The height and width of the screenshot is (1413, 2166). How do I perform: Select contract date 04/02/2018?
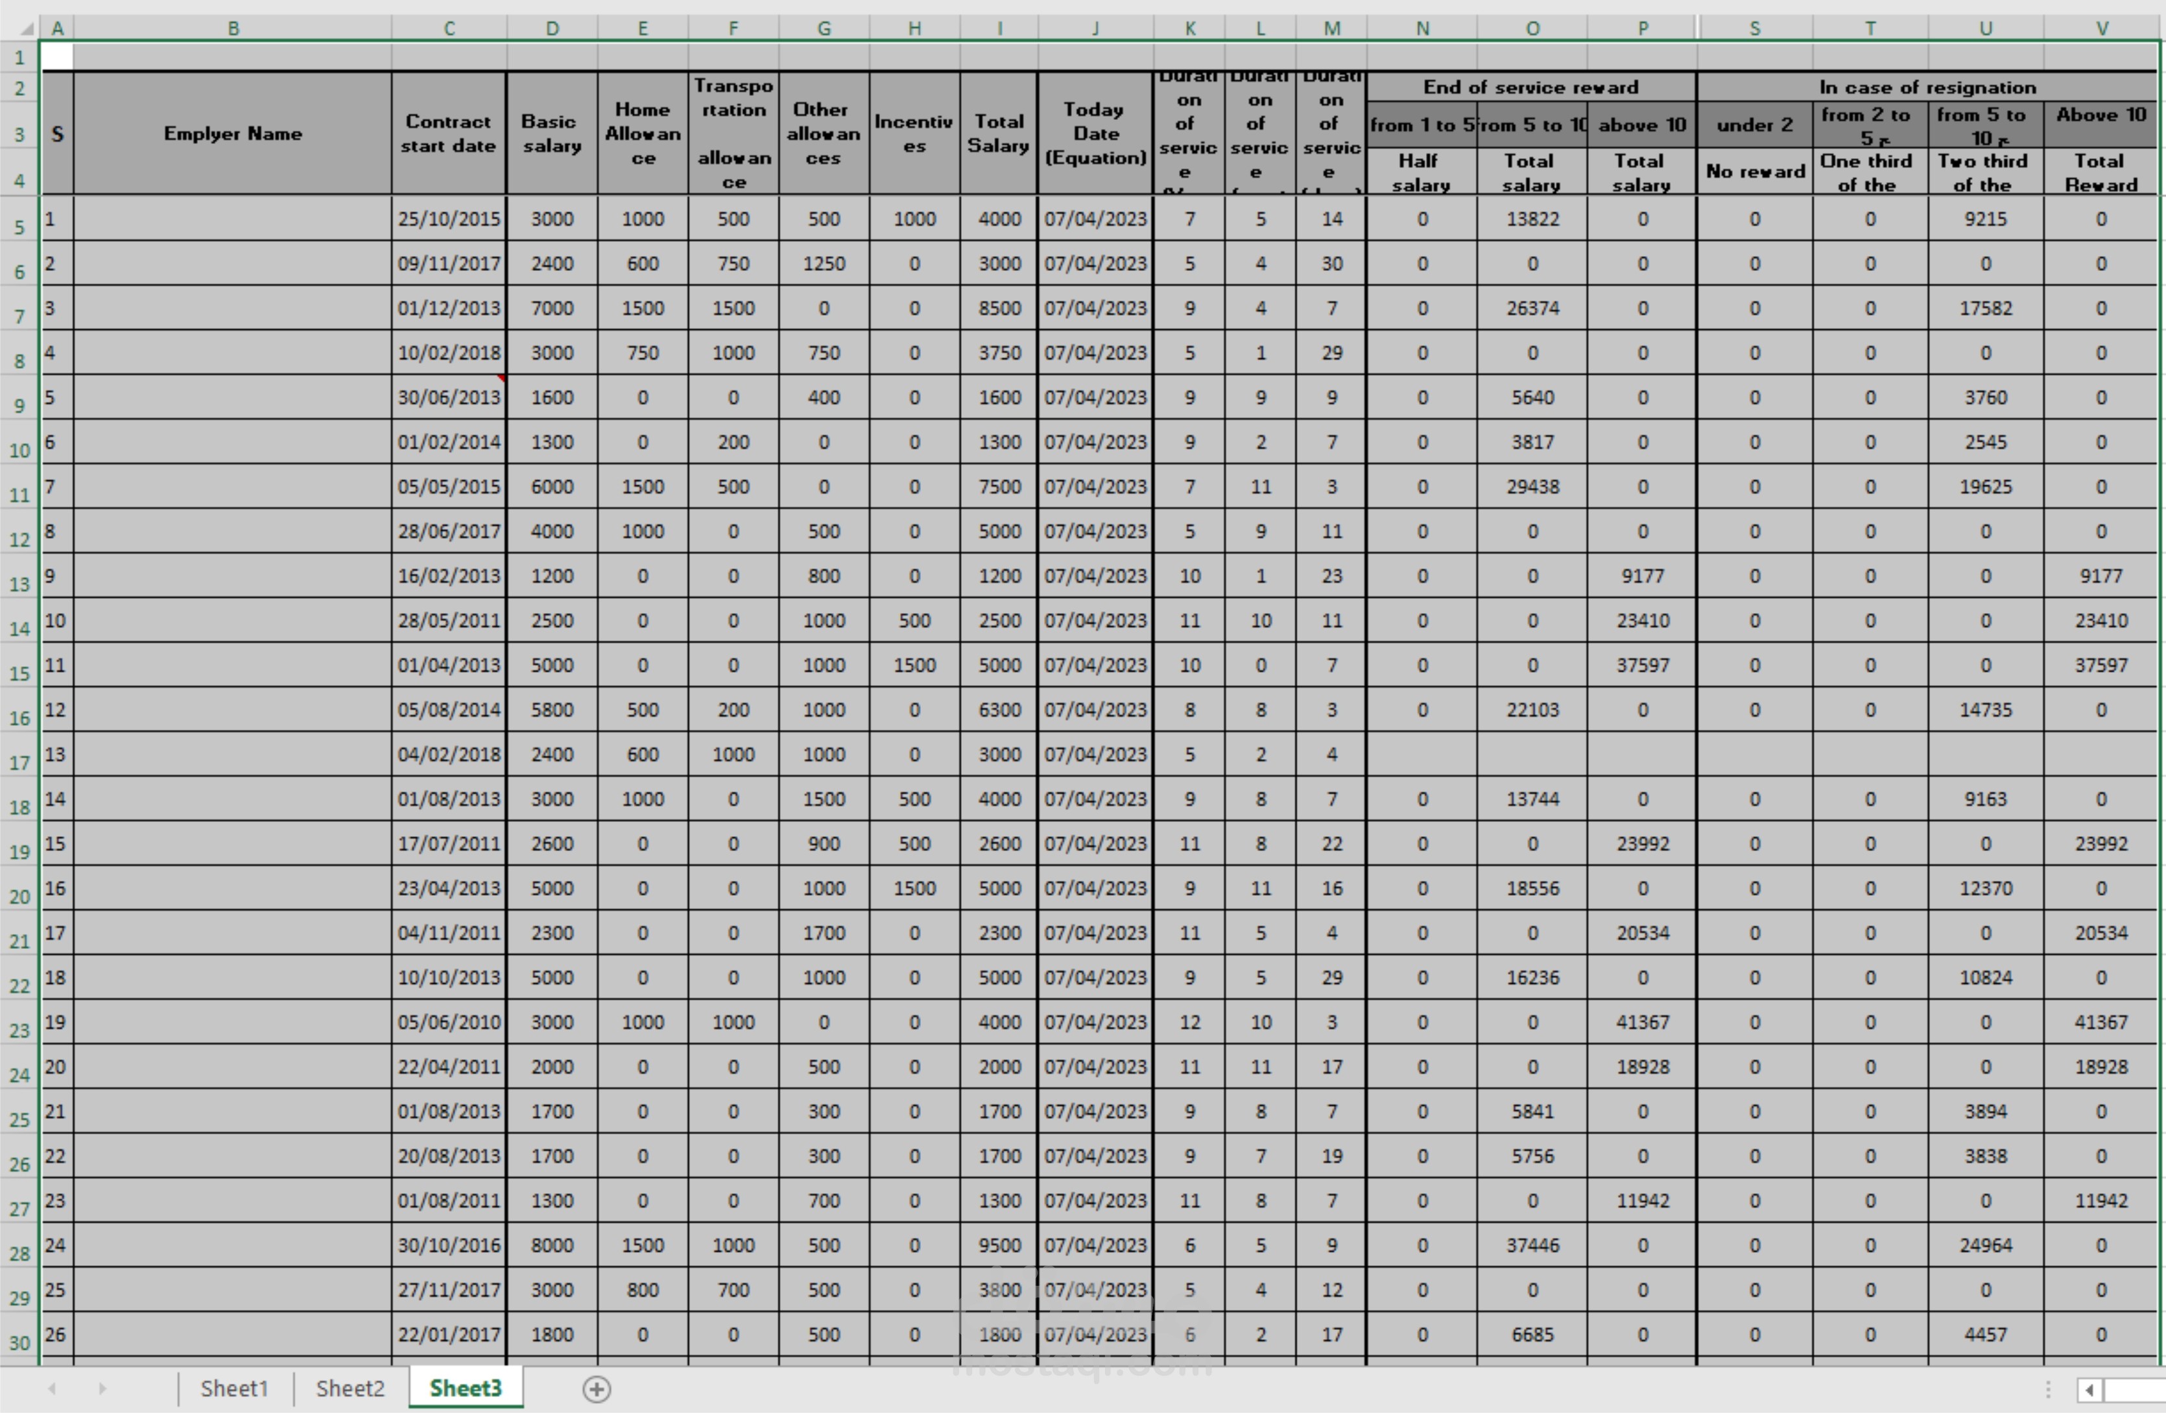click(x=449, y=754)
